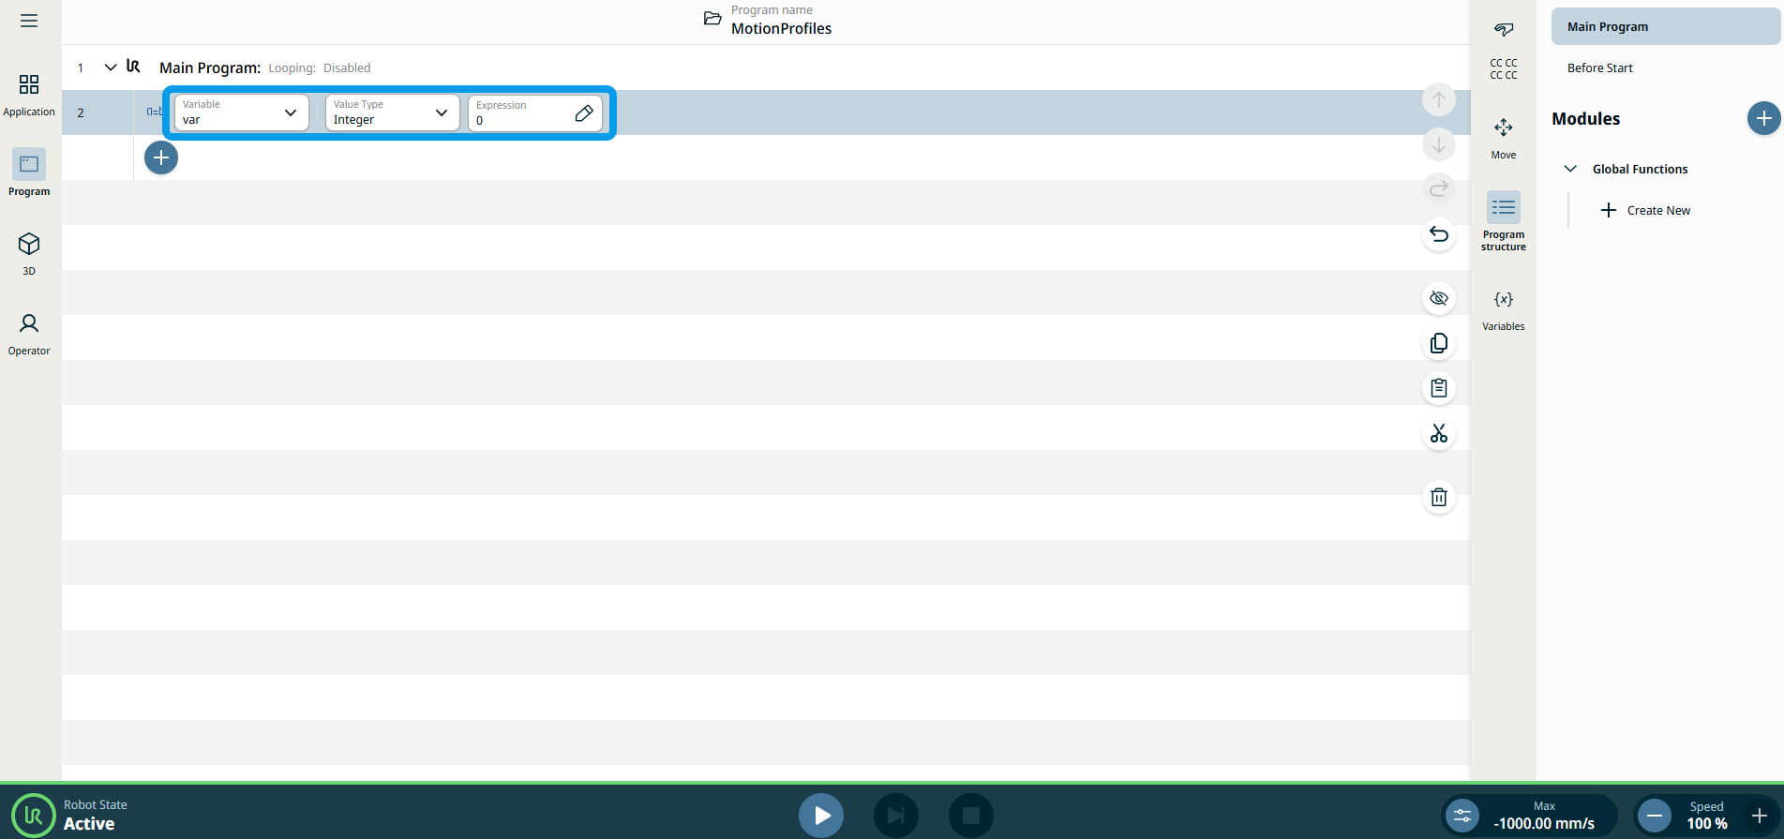Toggle suppress node with crossed eye icon
1784x839 pixels.
(1438, 299)
